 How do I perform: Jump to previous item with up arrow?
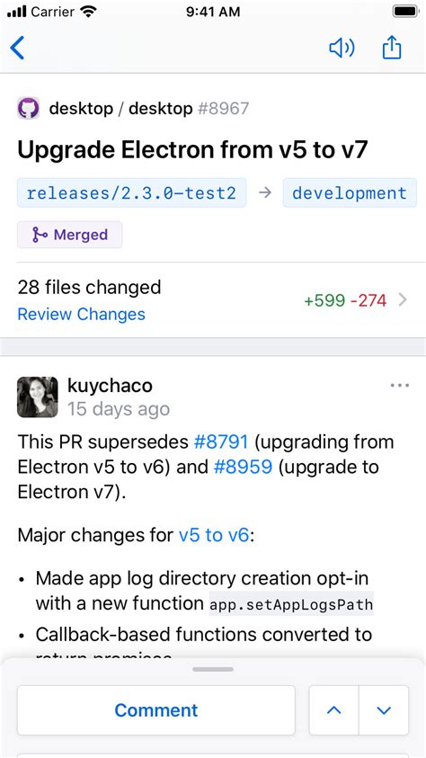[333, 710]
